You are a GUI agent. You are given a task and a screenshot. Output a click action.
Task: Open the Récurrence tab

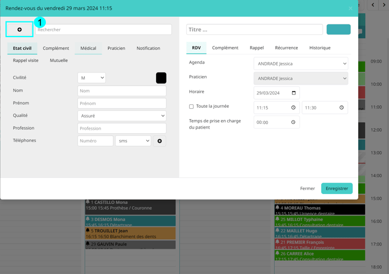pyautogui.click(x=286, y=48)
